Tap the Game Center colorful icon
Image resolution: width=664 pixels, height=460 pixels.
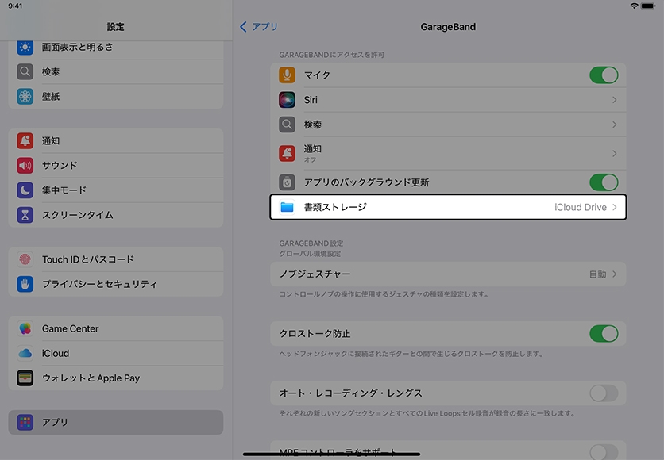coord(25,328)
